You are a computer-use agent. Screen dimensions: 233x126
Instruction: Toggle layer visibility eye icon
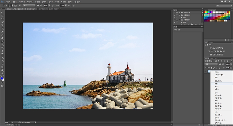coord(206,72)
